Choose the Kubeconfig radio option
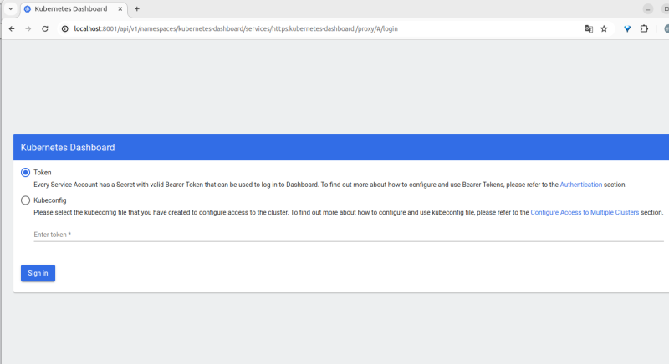Screen dimensions: 669x364 [x=26, y=200]
